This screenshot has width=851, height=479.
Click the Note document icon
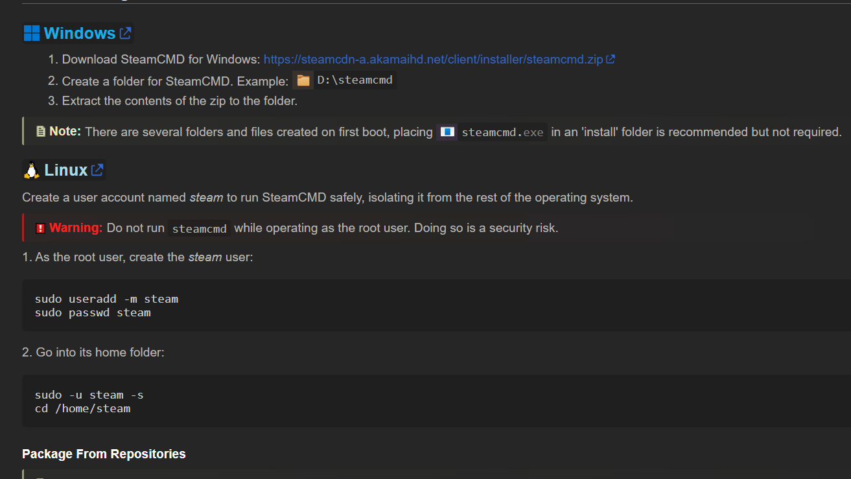point(41,132)
